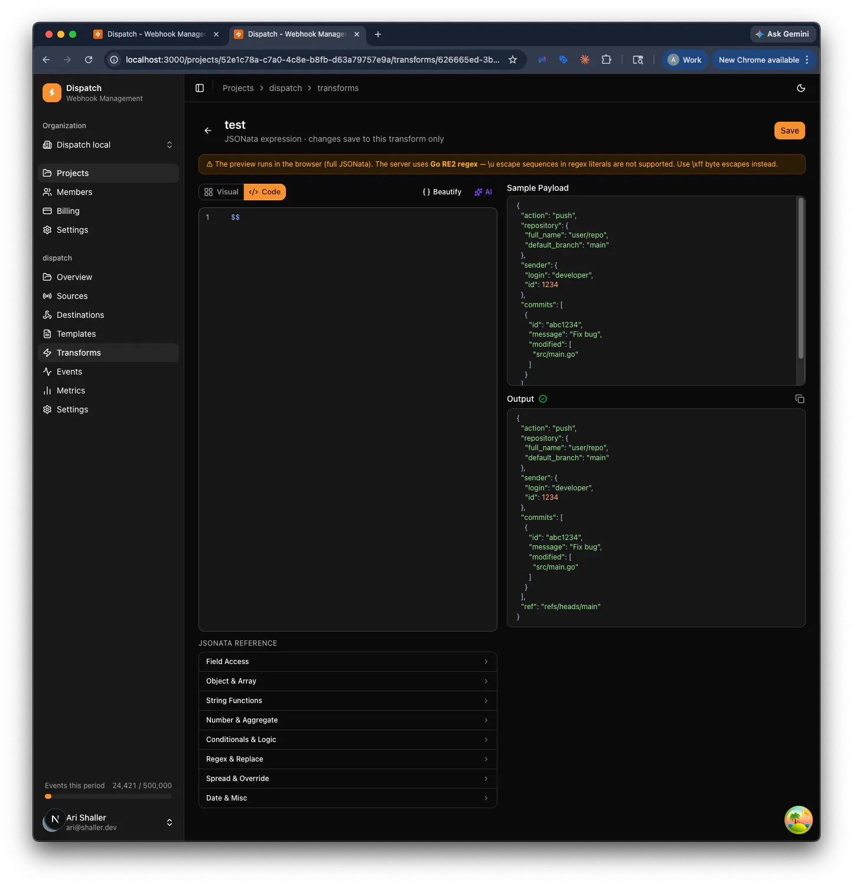Switch to Visual editor mode

point(222,192)
